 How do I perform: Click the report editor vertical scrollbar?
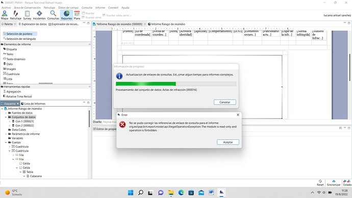tap(350, 67)
